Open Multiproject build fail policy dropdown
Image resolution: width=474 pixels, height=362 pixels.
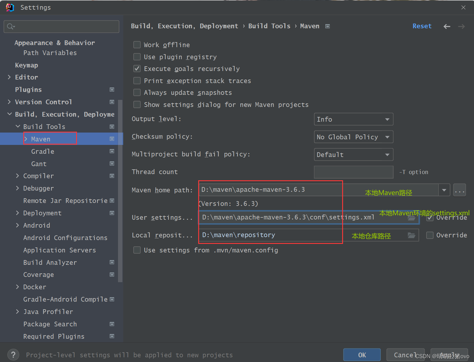353,155
